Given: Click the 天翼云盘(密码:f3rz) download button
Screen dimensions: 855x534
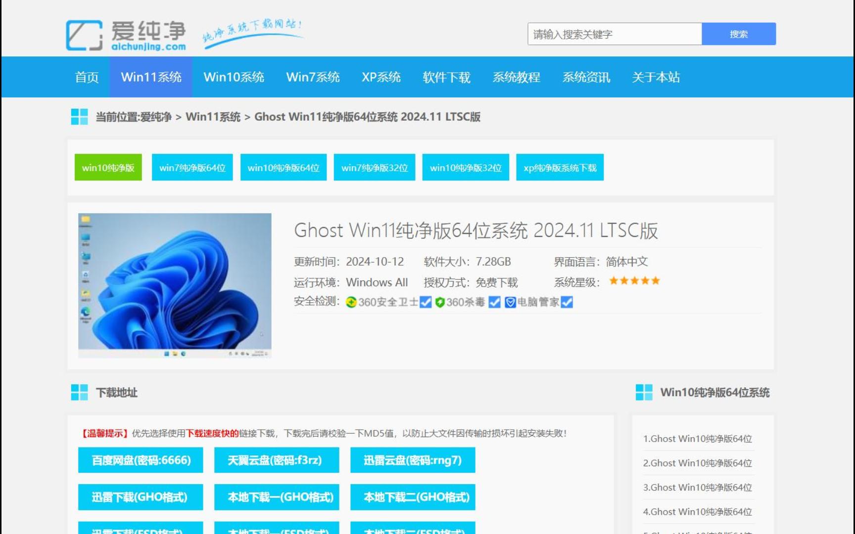Looking at the screenshot, I should click(277, 460).
